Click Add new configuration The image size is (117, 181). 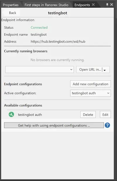tap(90, 84)
